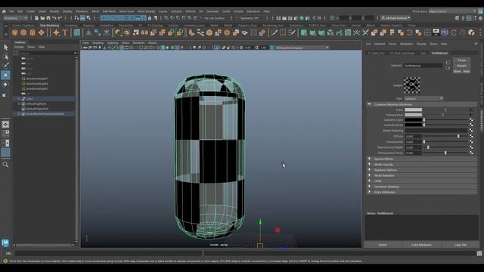484x272 pixels.
Task: Click the purple wire sphere shelf icon
Action: pos(445,32)
